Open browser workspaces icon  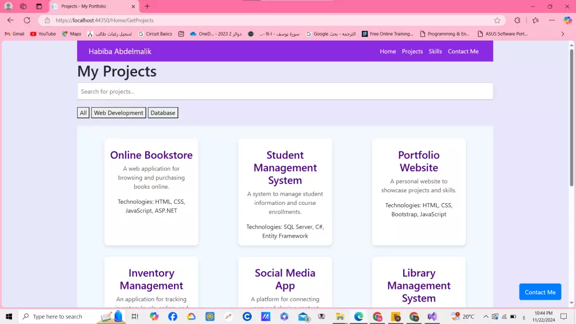(x=23, y=6)
